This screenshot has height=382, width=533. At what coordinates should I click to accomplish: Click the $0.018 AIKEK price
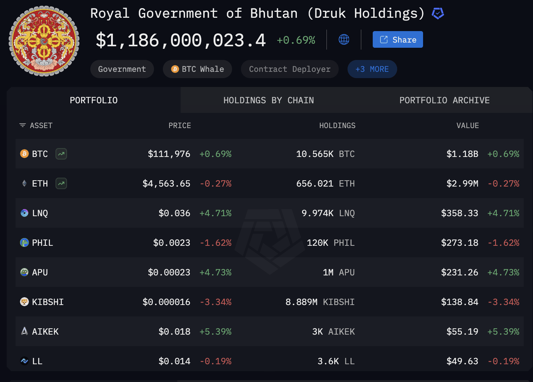point(174,332)
